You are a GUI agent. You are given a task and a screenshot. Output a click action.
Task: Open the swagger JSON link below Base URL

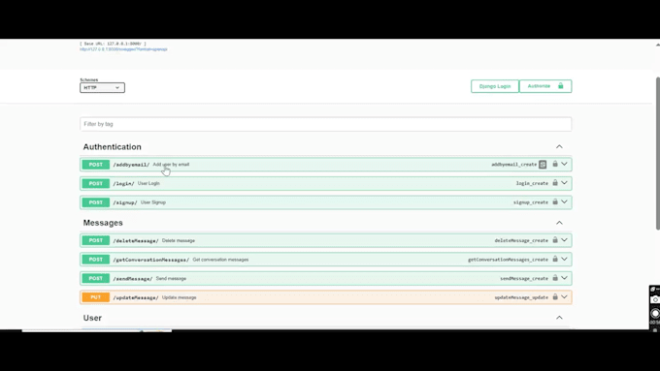pos(123,49)
